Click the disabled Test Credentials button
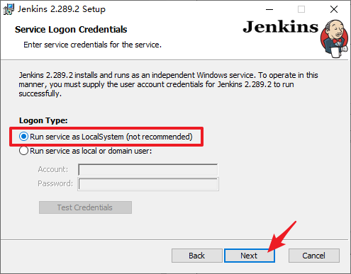 [x=85, y=207]
